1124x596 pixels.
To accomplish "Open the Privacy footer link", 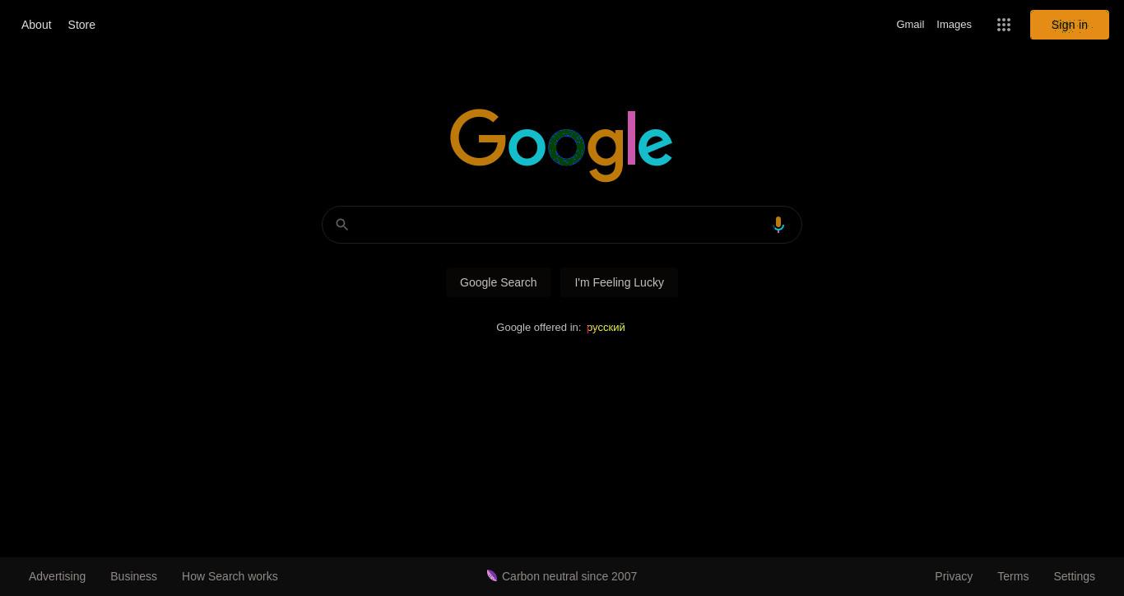I will tap(954, 576).
